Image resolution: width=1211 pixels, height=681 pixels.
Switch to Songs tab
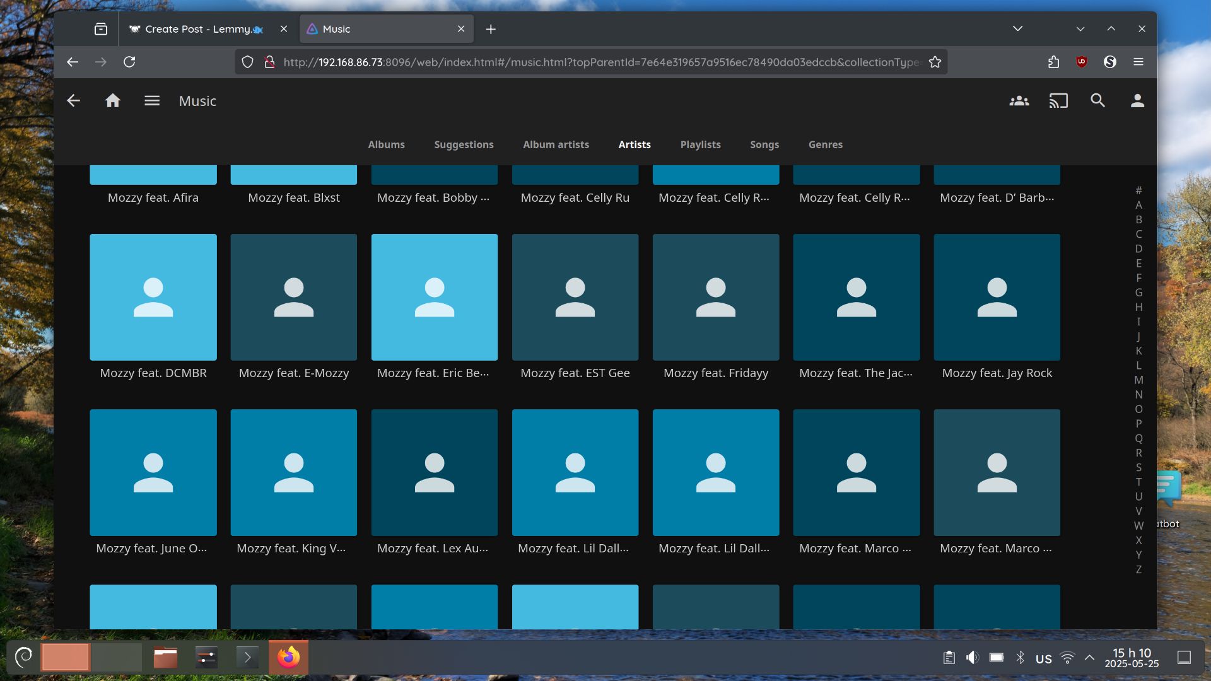[x=764, y=144]
